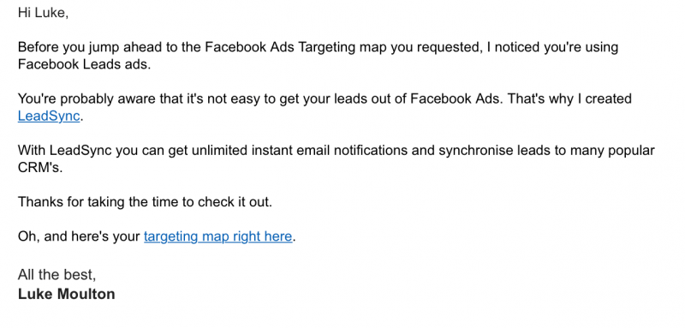The image size is (685, 328).
Task: Click the 'Hi Luke,' greeting line
Action: click(44, 13)
